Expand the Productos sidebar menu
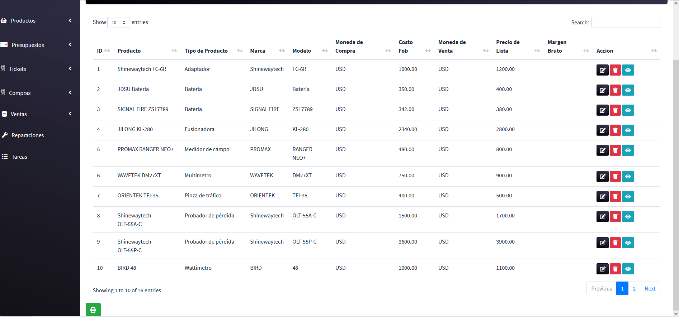 [36, 21]
